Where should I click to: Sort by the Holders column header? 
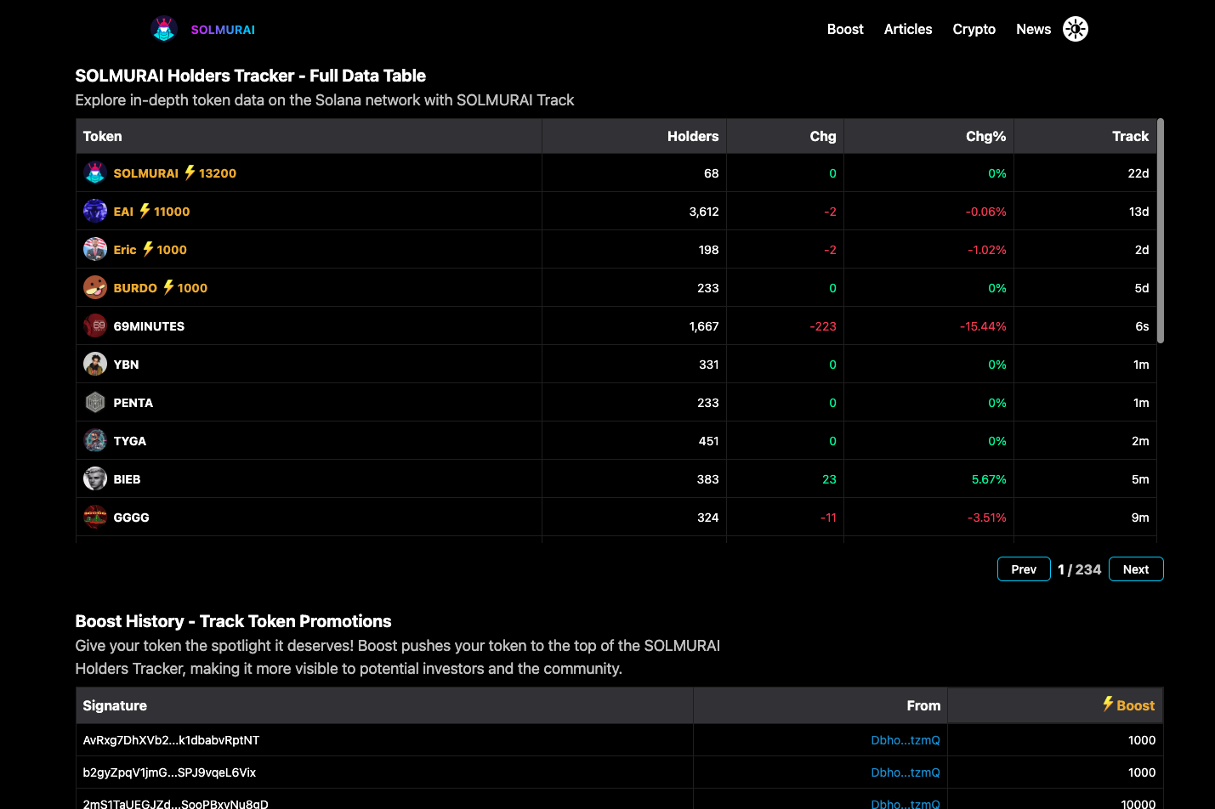692,136
